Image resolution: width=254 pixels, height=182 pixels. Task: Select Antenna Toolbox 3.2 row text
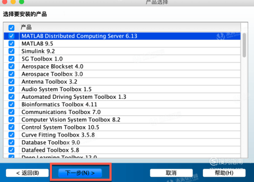(49, 82)
